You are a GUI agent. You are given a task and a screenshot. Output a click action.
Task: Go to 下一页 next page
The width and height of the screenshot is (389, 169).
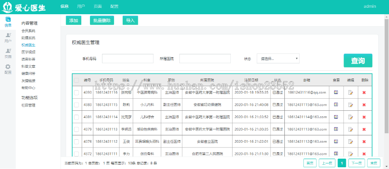point(357,163)
